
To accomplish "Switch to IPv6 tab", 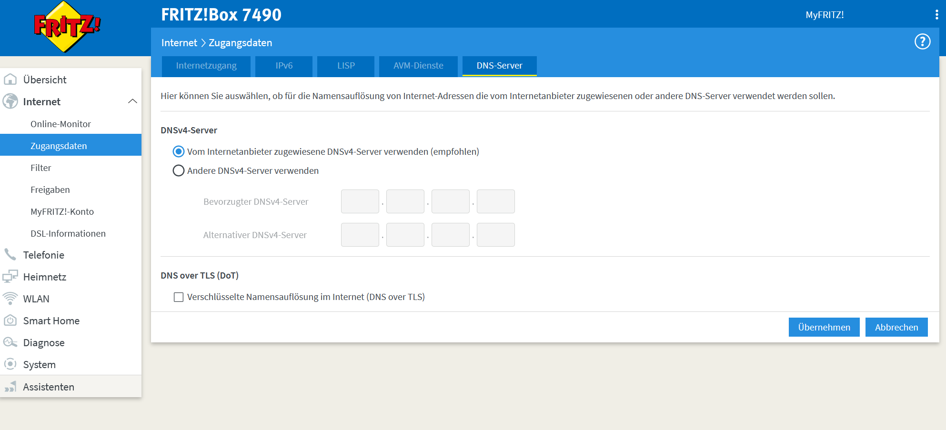I will click(284, 66).
